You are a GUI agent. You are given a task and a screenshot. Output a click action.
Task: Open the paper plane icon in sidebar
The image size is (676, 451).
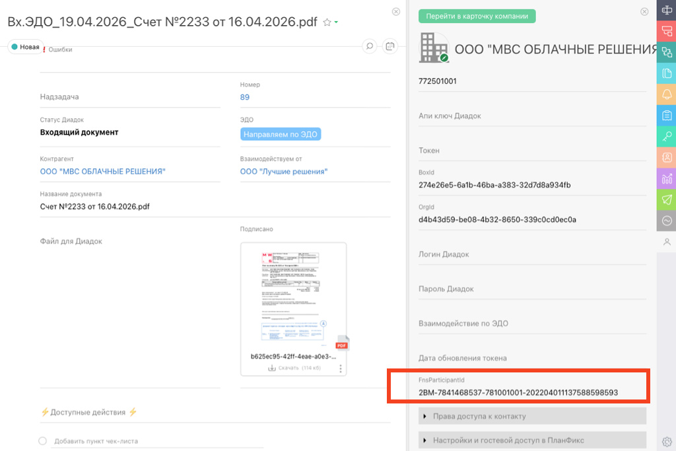point(667,199)
